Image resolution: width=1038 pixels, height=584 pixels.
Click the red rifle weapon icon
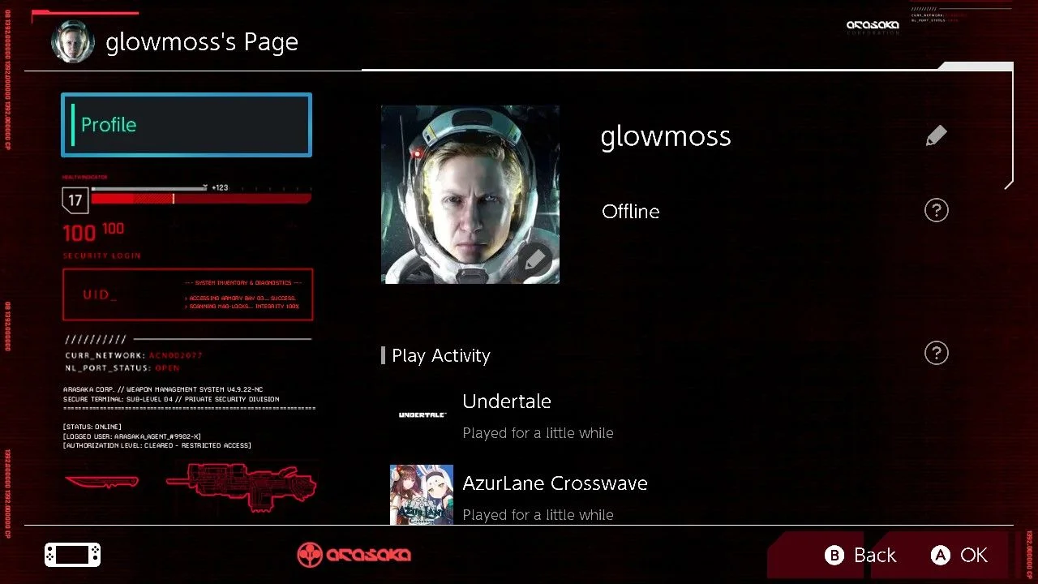[241, 486]
